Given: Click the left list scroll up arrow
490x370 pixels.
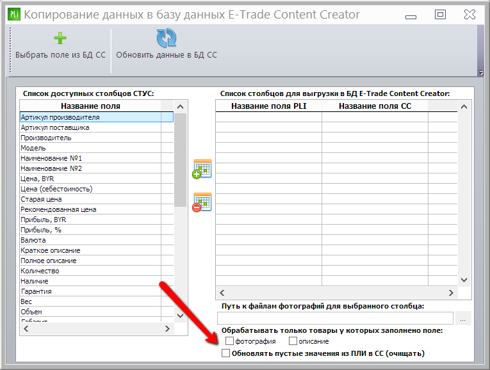Looking at the screenshot, I should (180, 106).
